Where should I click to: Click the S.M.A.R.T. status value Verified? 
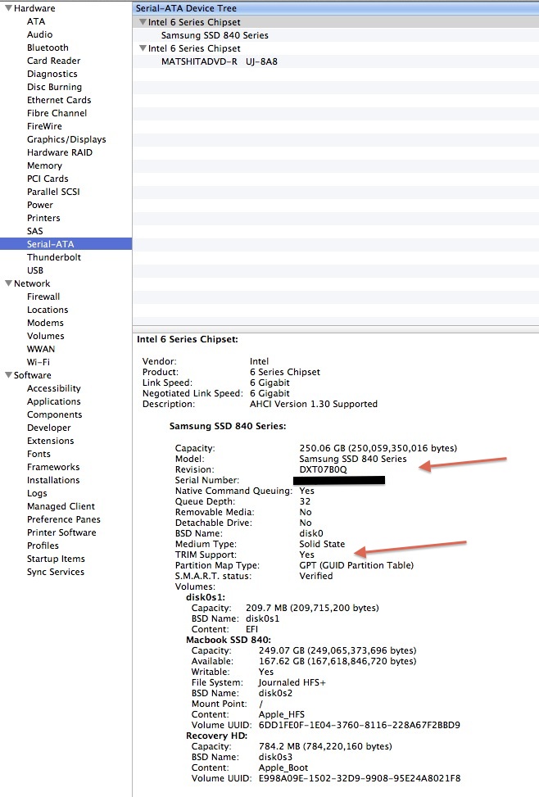[315, 576]
